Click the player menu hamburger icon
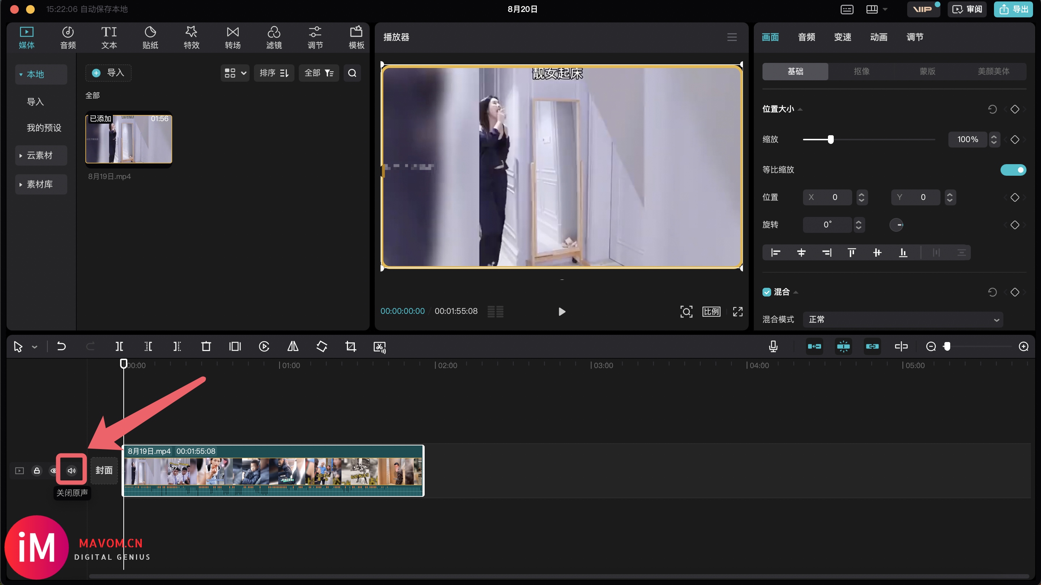 732,37
